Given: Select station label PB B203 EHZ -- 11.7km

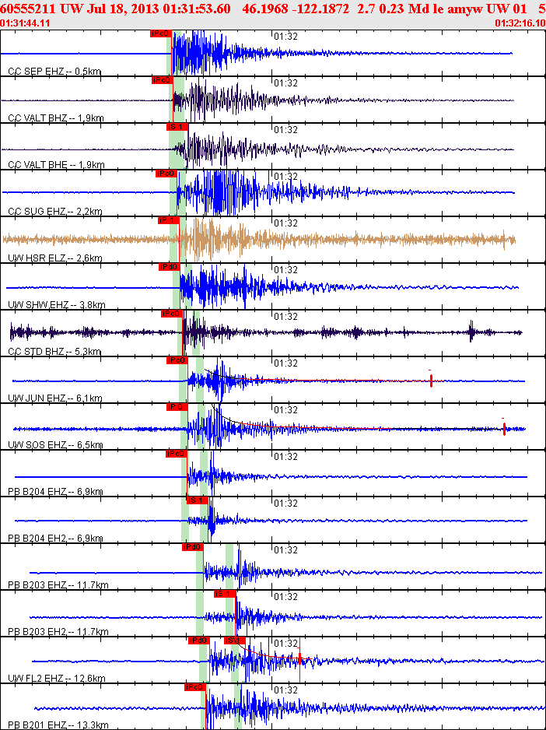Looking at the screenshot, I should point(58,585).
